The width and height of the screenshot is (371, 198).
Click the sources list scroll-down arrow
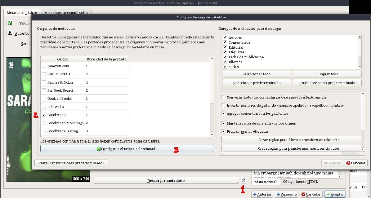point(212,135)
